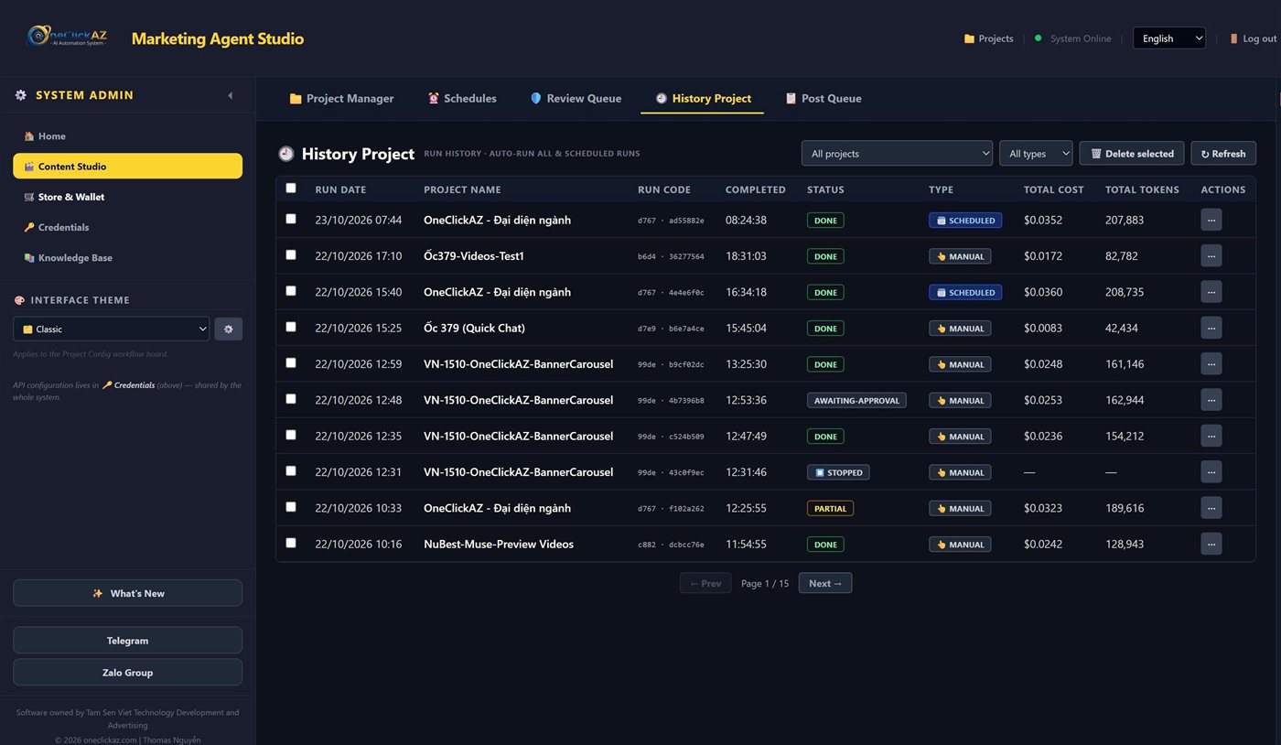Image resolution: width=1281 pixels, height=745 pixels.
Task: Open the All projects filter dropdown
Action: (x=897, y=154)
